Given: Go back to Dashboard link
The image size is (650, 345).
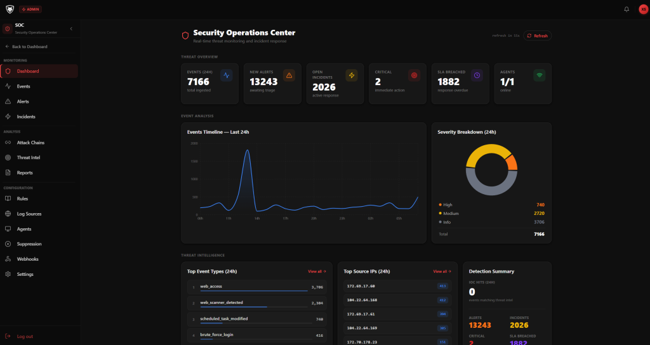Looking at the screenshot, I should click(26, 47).
